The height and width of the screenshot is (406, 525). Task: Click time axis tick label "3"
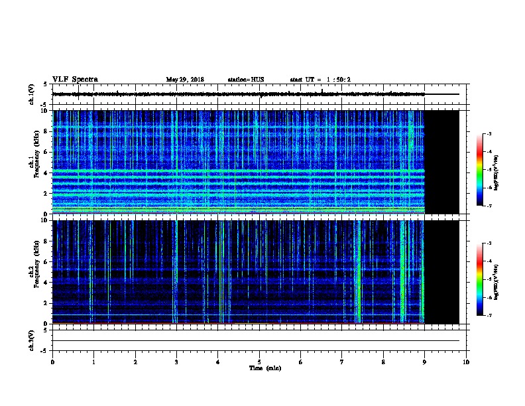point(176,362)
